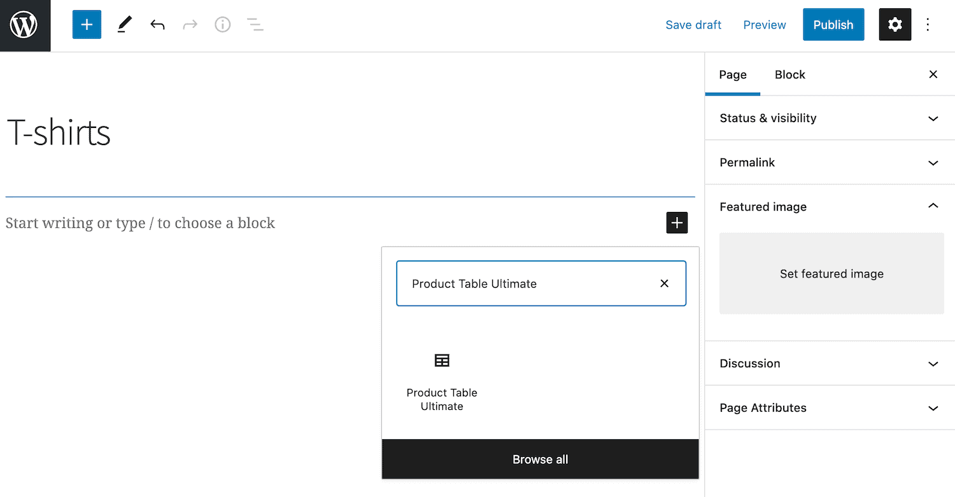Toggle the Settings gear sidebar button
The height and width of the screenshot is (497, 955).
[x=895, y=25]
